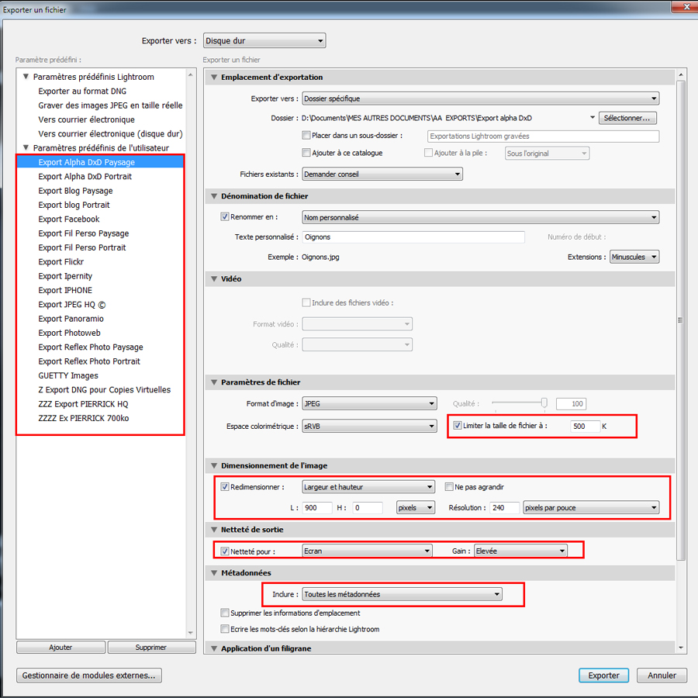The width and height of the screenshot is (698, 698).
Task: Select the Export Flickr preset
Action: click(x=61, y=262)
